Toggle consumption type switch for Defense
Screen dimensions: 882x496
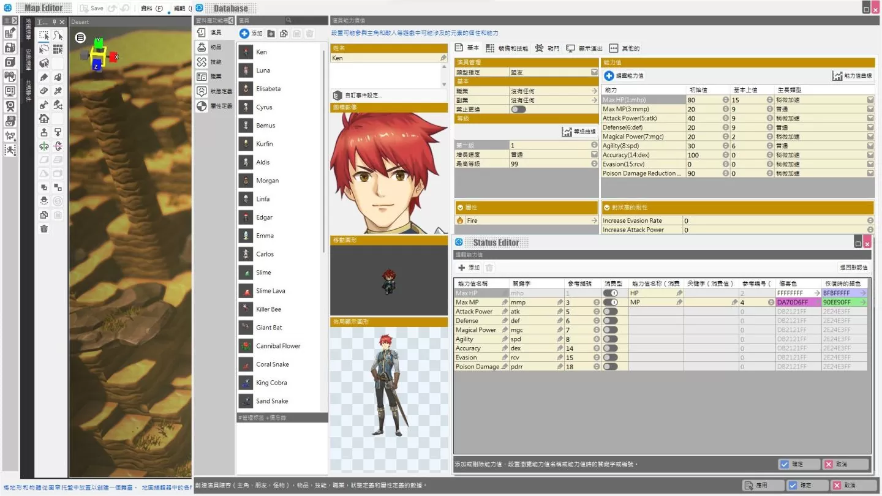tap(610, 321)
